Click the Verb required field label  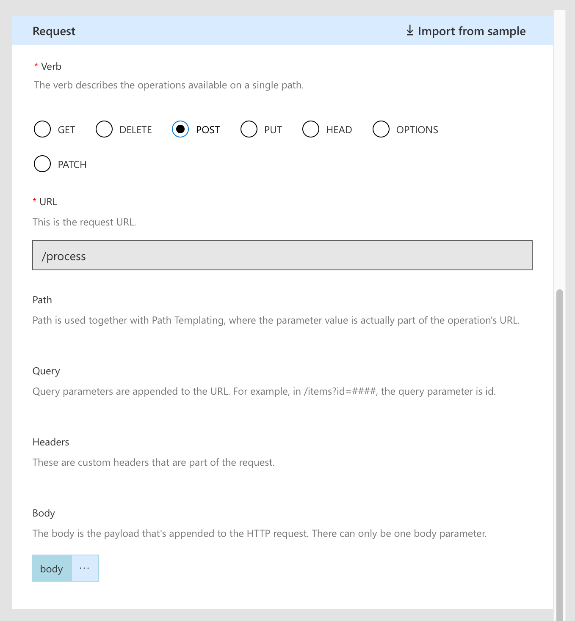(x=48, y=66)
